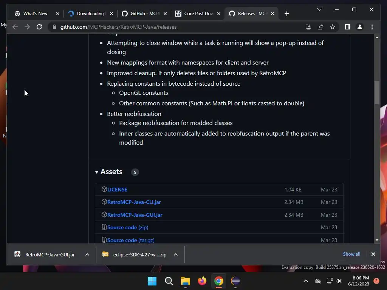Open Windows taskbar search
The width and height of the screenshot is (387, 290).
pos(169,281)
